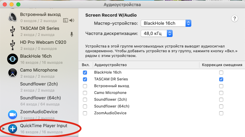245x137 pixels.
Task: Click the BlackHole 16ch name in the table
Action: 108,72
